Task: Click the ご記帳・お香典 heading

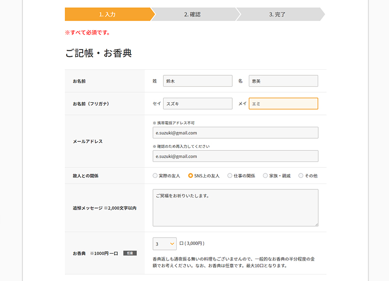Action: click(x=99, y=53)
